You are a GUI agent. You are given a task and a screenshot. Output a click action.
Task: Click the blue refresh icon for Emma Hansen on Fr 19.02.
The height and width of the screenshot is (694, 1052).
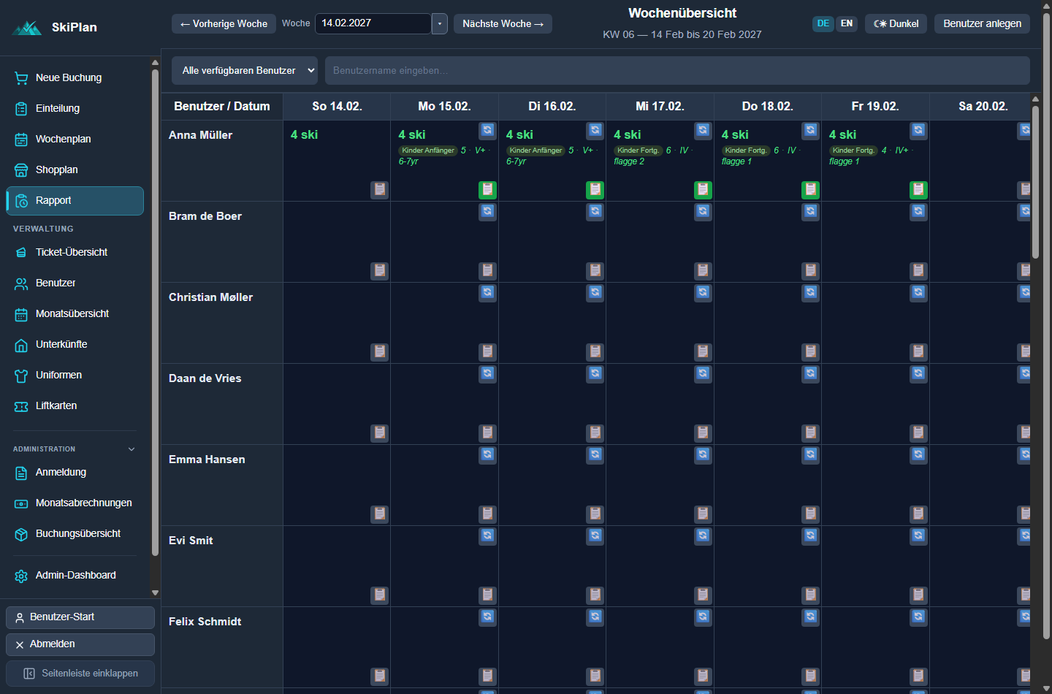point(918,455)
